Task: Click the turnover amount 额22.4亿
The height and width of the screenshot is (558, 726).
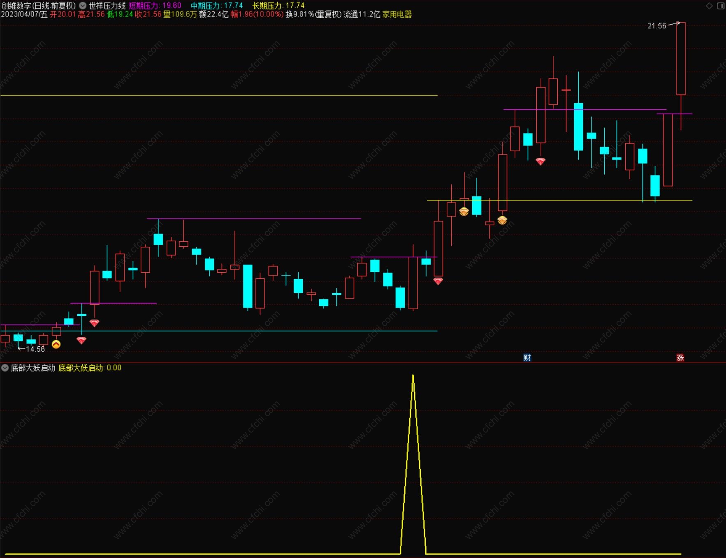Action: tap(213, 14)
